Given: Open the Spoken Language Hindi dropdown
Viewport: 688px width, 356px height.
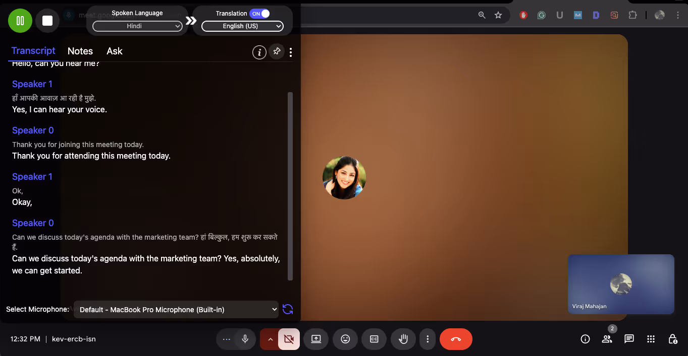Looking at the screenshot, I should click(137, 26).
